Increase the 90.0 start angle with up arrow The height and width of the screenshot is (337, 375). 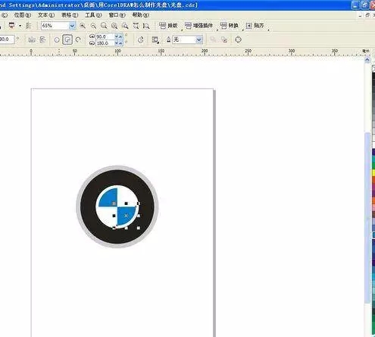tap(120, 36)
